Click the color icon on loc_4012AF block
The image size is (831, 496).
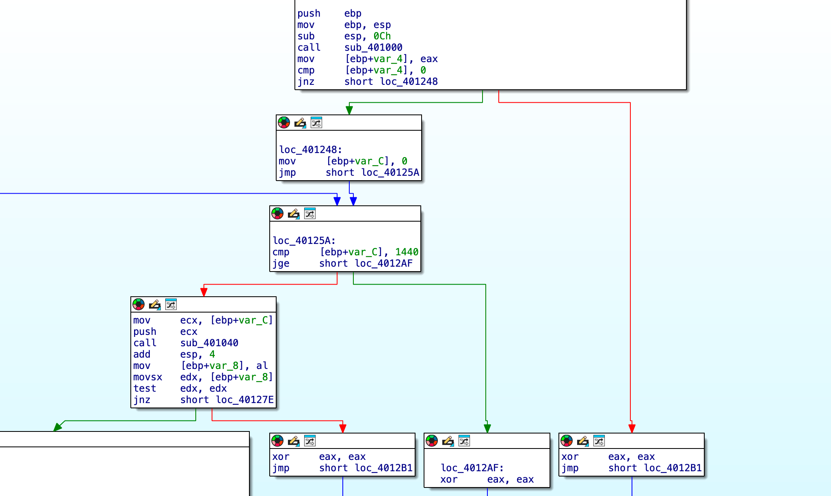(432, 441)
